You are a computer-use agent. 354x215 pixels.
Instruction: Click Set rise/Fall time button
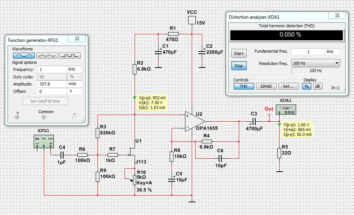point(45,101)
